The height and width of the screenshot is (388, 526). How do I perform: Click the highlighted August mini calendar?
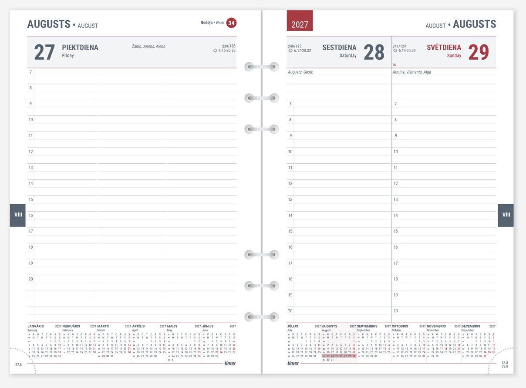pyautogui.click(x=339, y=343)
